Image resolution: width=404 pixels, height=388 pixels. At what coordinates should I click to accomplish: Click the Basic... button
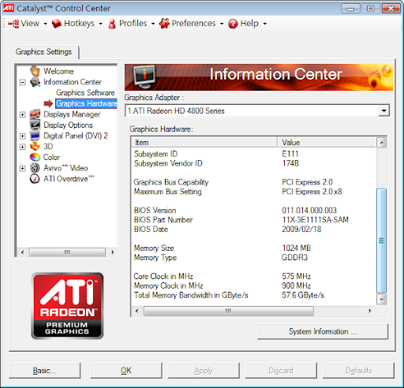[x=45, y=371]
